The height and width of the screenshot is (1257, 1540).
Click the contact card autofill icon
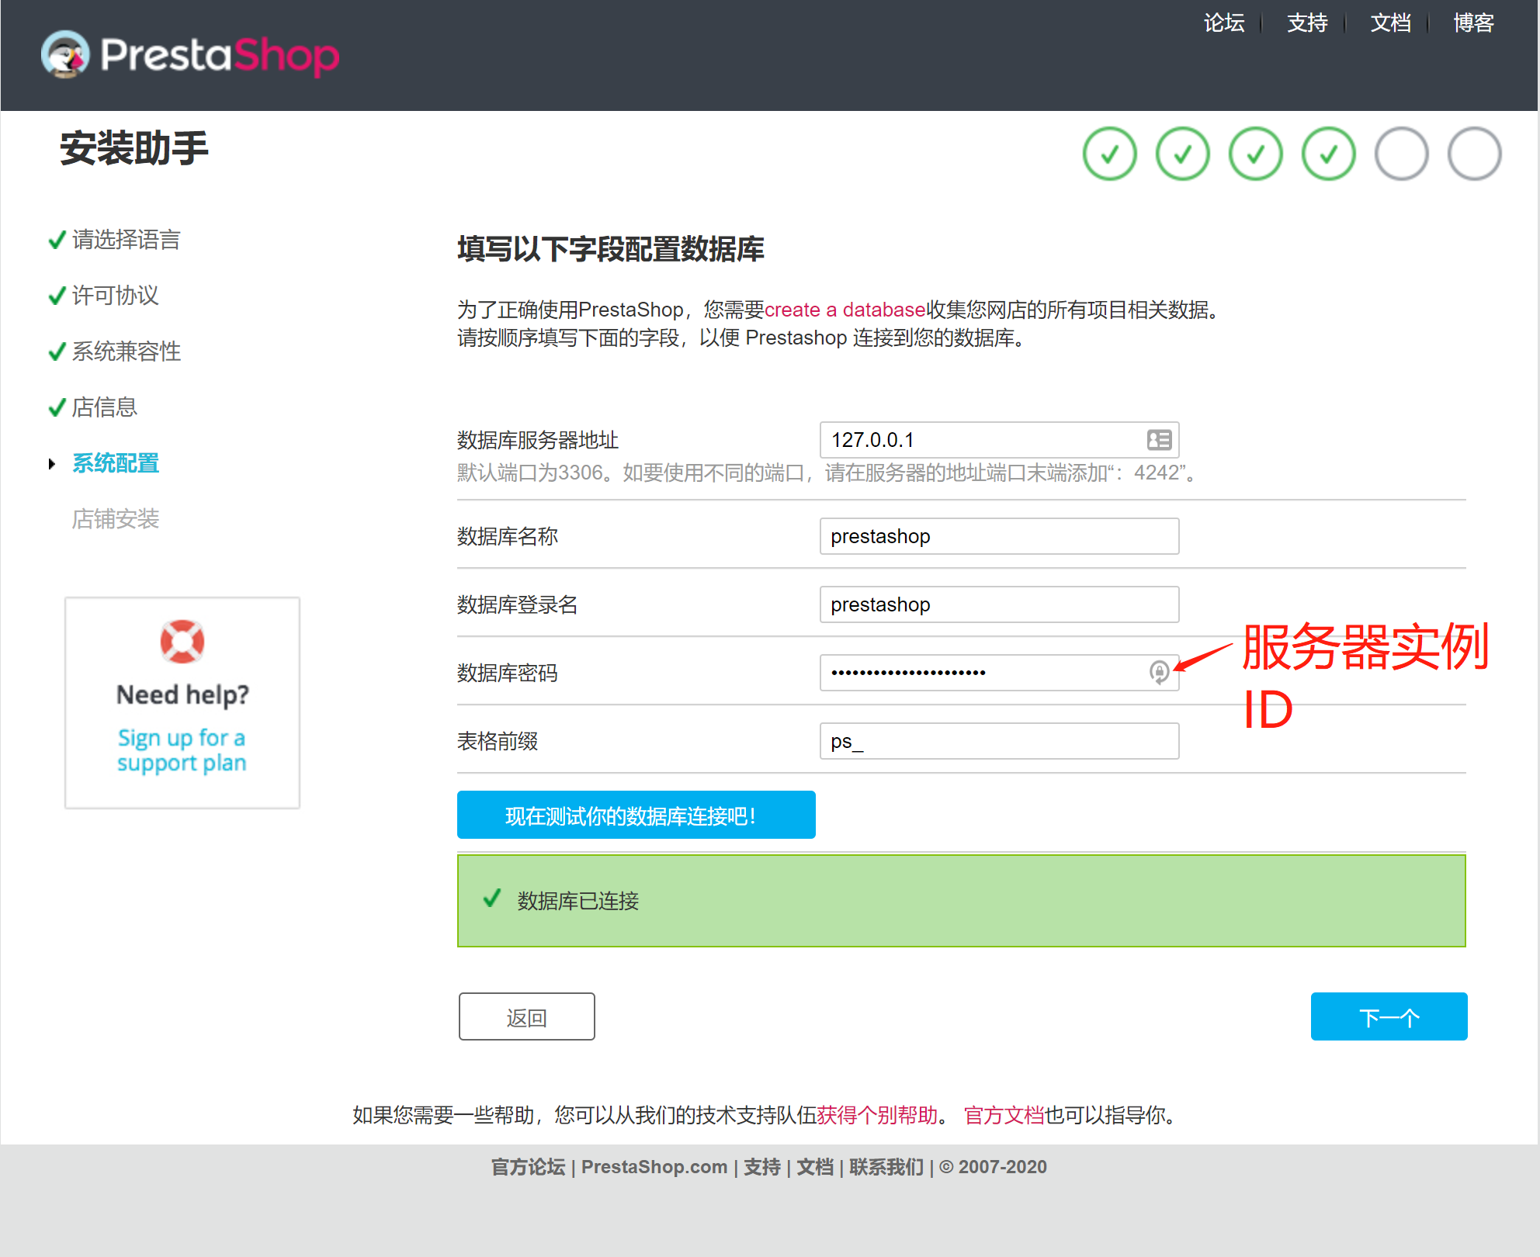pyautogui.click(x=1159, y=440)
